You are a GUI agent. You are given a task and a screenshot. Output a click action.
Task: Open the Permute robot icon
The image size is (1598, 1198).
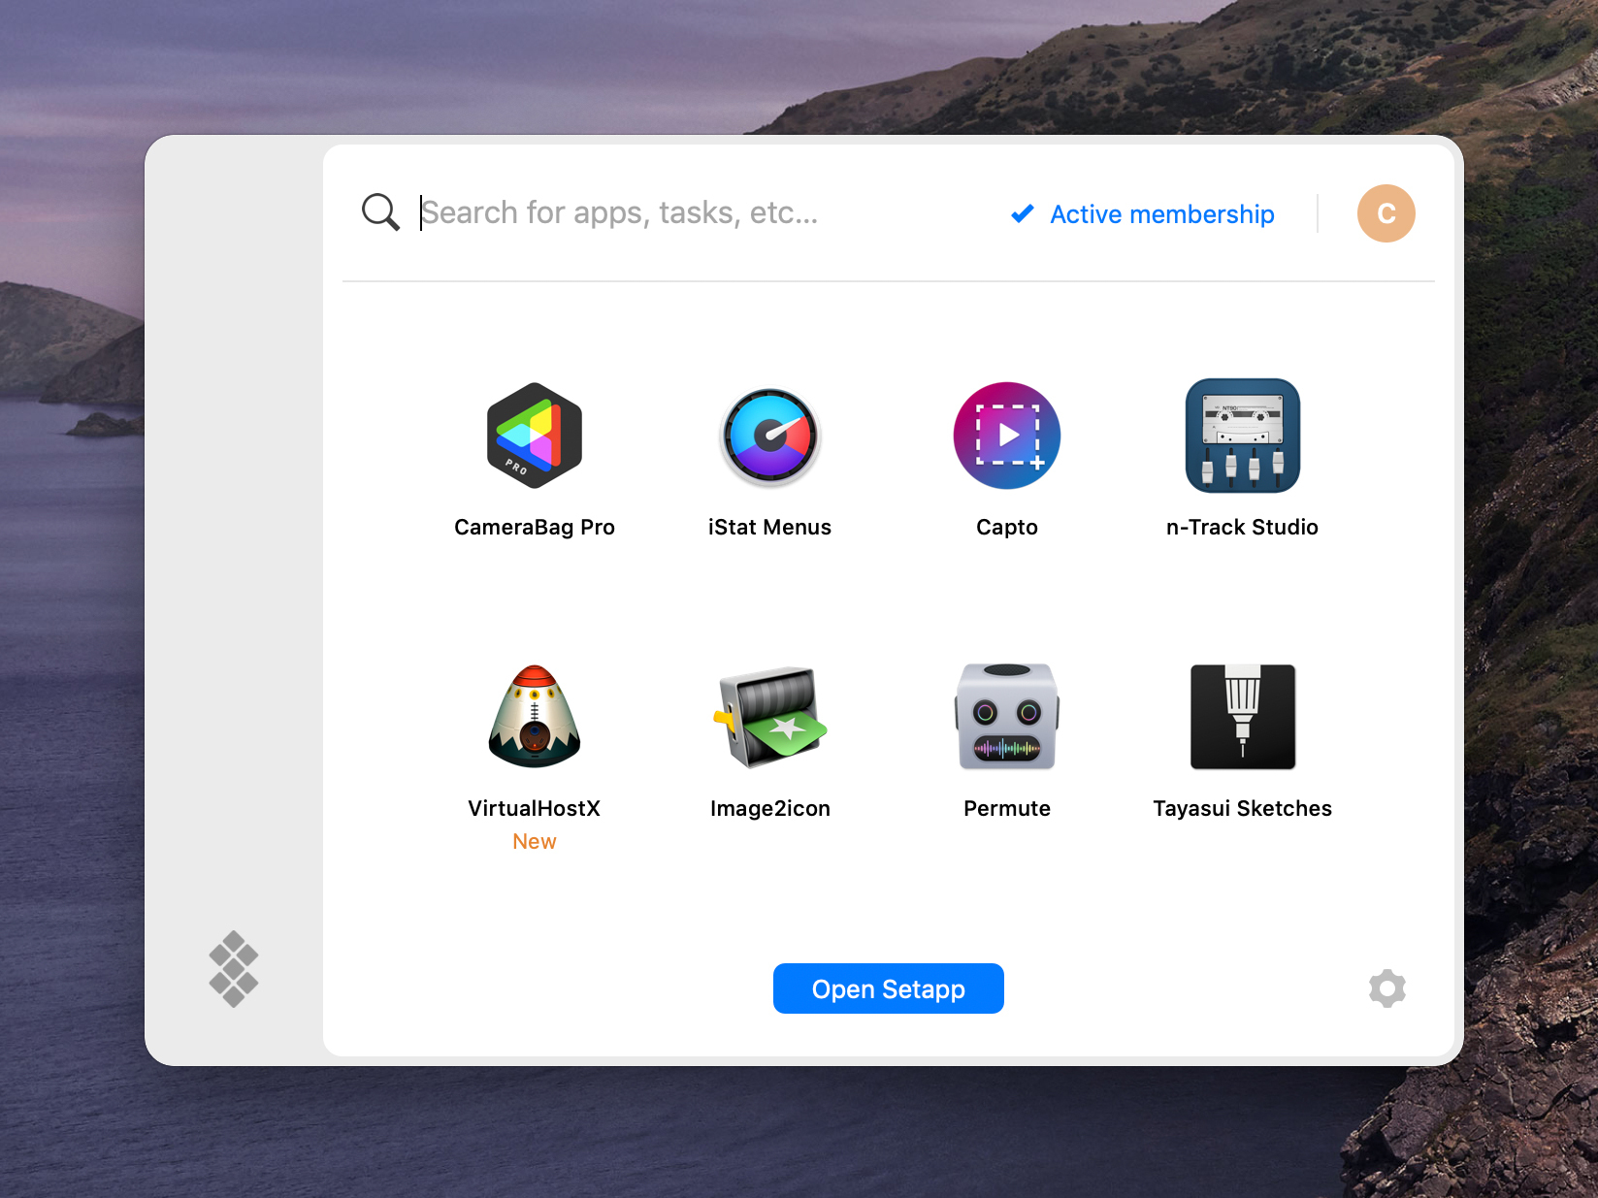pyautogui.click(x=1007, y=717)
